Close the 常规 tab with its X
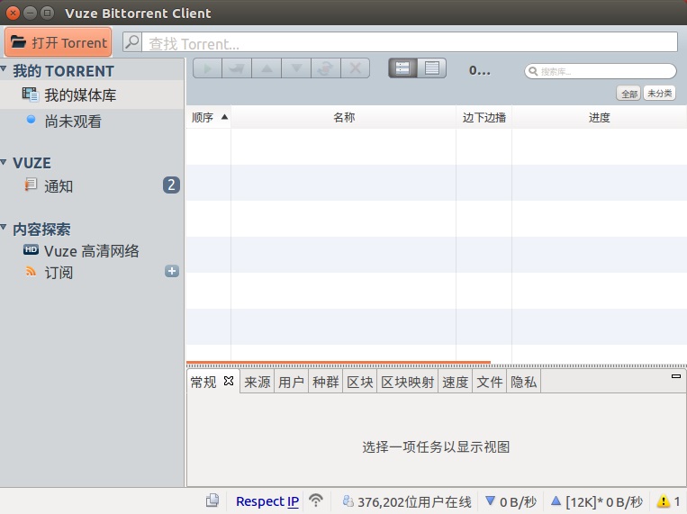Viewport: 687px width, 514px height. (x=229, y=381)
